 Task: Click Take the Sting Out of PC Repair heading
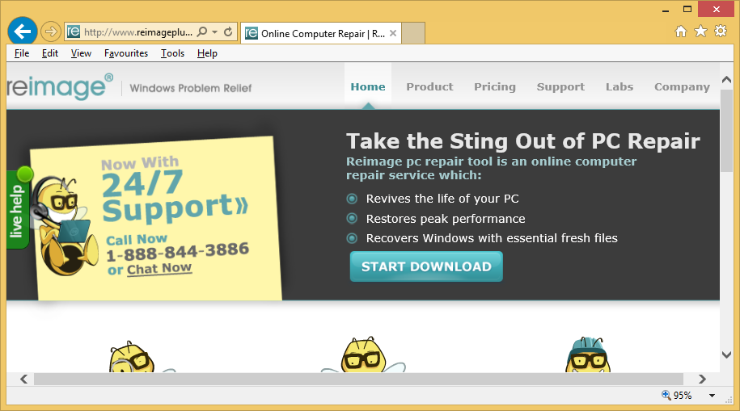(x=523, y=141)
